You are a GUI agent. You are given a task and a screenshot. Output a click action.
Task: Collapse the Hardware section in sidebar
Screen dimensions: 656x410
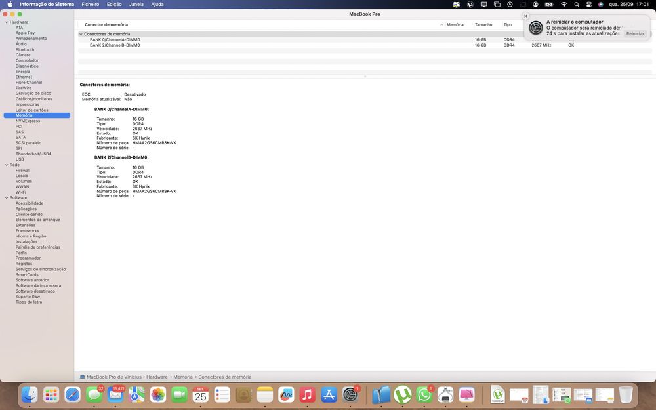pyautogui.click(x=7, y=22)
